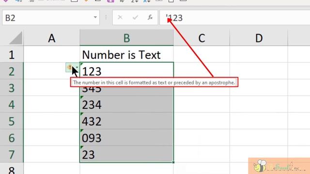Select row 4 header
The image size is (310, 174).
point(12,104)
